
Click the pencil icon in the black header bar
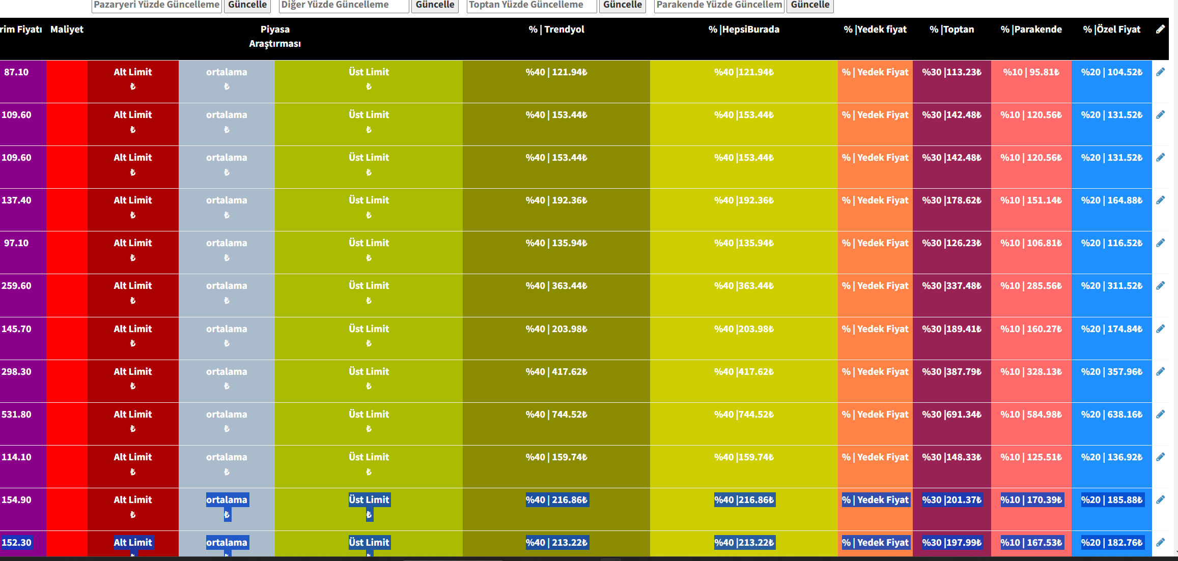pos(1160,29)
